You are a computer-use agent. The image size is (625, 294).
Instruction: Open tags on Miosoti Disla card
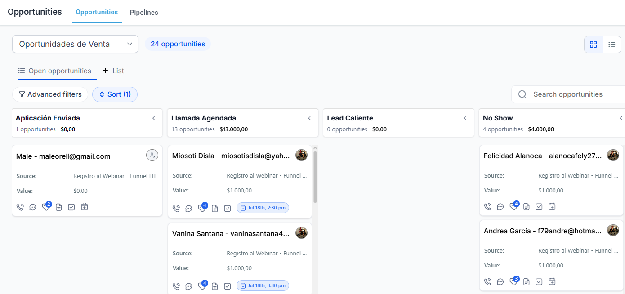(202, 208)
